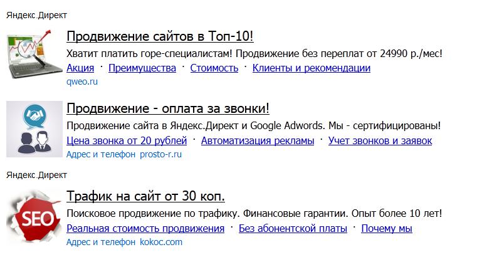This screenshot has width=482, height=257.
Task: Open the 'Трафик на сайт от 30 коп.' headline
Action: click(x=145, y=196)
